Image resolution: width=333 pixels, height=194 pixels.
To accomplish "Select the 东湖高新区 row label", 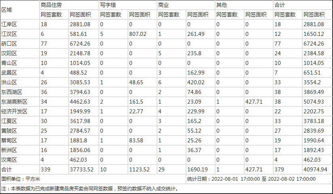I will click(x=14, y=102).
